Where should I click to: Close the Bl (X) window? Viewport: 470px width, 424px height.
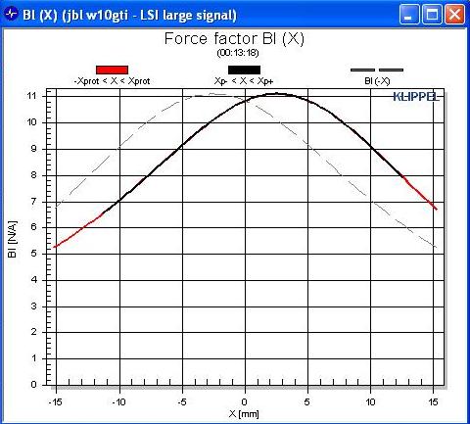pos(454,15)
